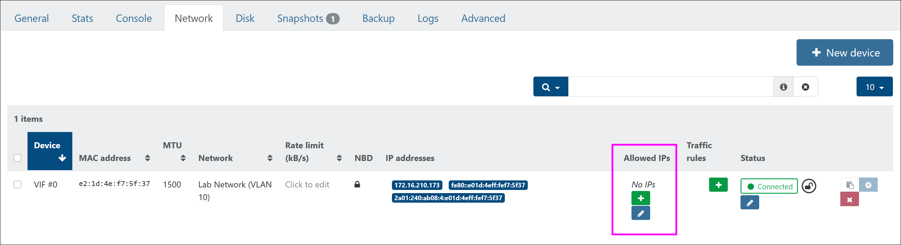The height and width of the screenshot is (245, 901).
Task: Add a traffic rule with plus button
Action: [x=718, y=185]
